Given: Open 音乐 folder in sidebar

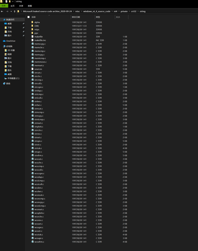Looking at the screenshot, I should pyautogui.click(x=10, y=70).
